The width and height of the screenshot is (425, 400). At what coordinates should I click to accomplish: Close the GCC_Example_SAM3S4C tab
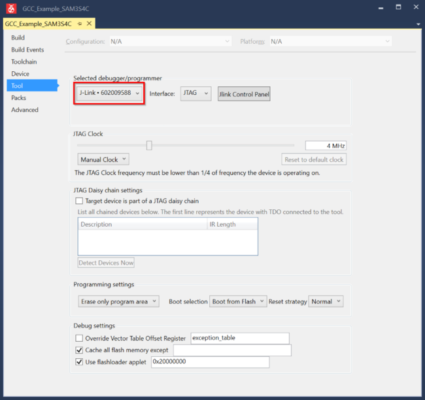point(89,24)
